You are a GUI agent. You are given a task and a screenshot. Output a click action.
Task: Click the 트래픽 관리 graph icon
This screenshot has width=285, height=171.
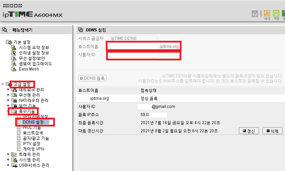14,154
